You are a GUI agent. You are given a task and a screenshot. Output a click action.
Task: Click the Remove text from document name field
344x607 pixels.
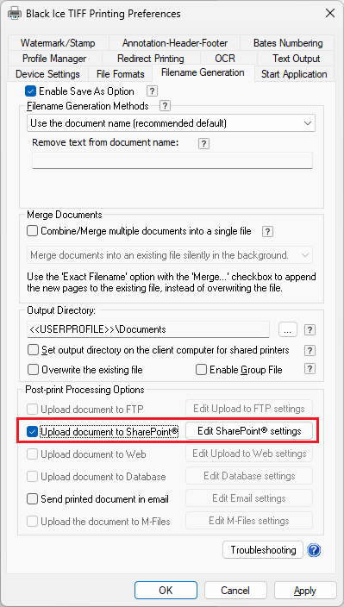pyautogui.click(x=172, y=160)
